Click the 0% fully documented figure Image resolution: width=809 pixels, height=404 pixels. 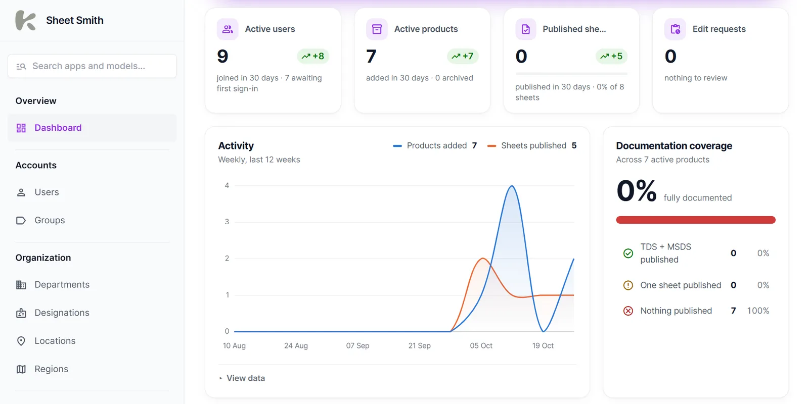(637, 191)
